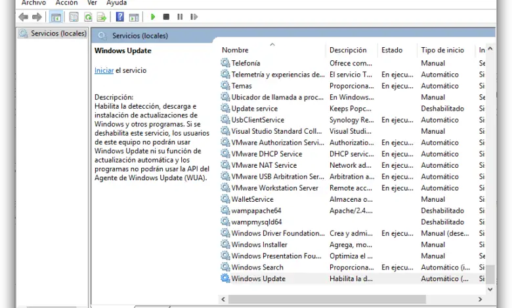Click 'Keeps Popc...' description cell

[x=351, y=109]
